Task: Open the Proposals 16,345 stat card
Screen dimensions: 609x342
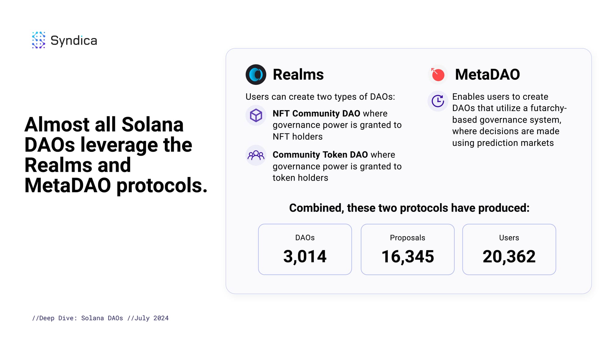Action: [407, 249]
